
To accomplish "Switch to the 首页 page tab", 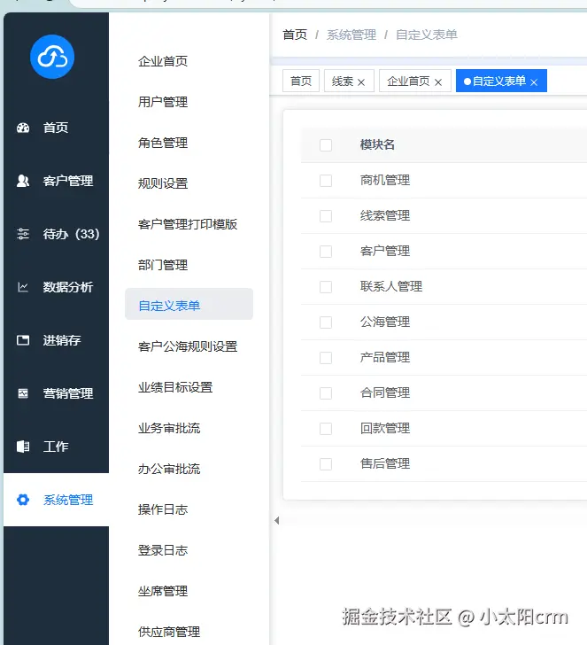I will pyautogui.click(x=301, y=81).
